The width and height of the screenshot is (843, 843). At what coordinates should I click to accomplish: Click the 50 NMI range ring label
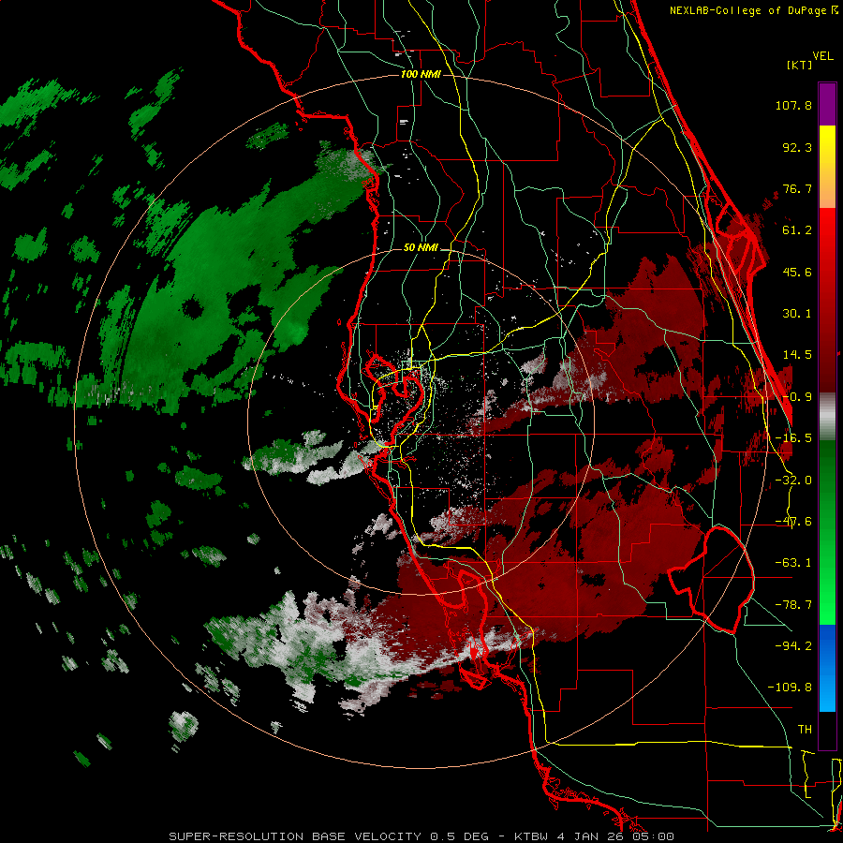(421, 247)
